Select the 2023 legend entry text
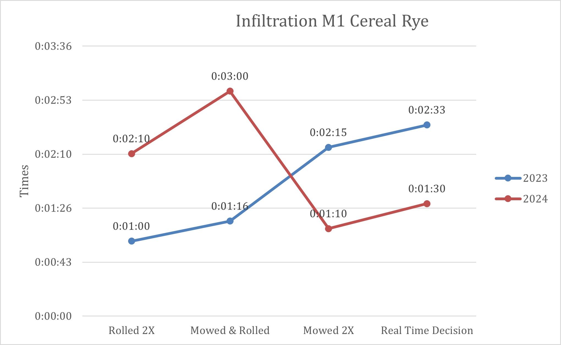This screenshot has width=561, height=345. 535,178
